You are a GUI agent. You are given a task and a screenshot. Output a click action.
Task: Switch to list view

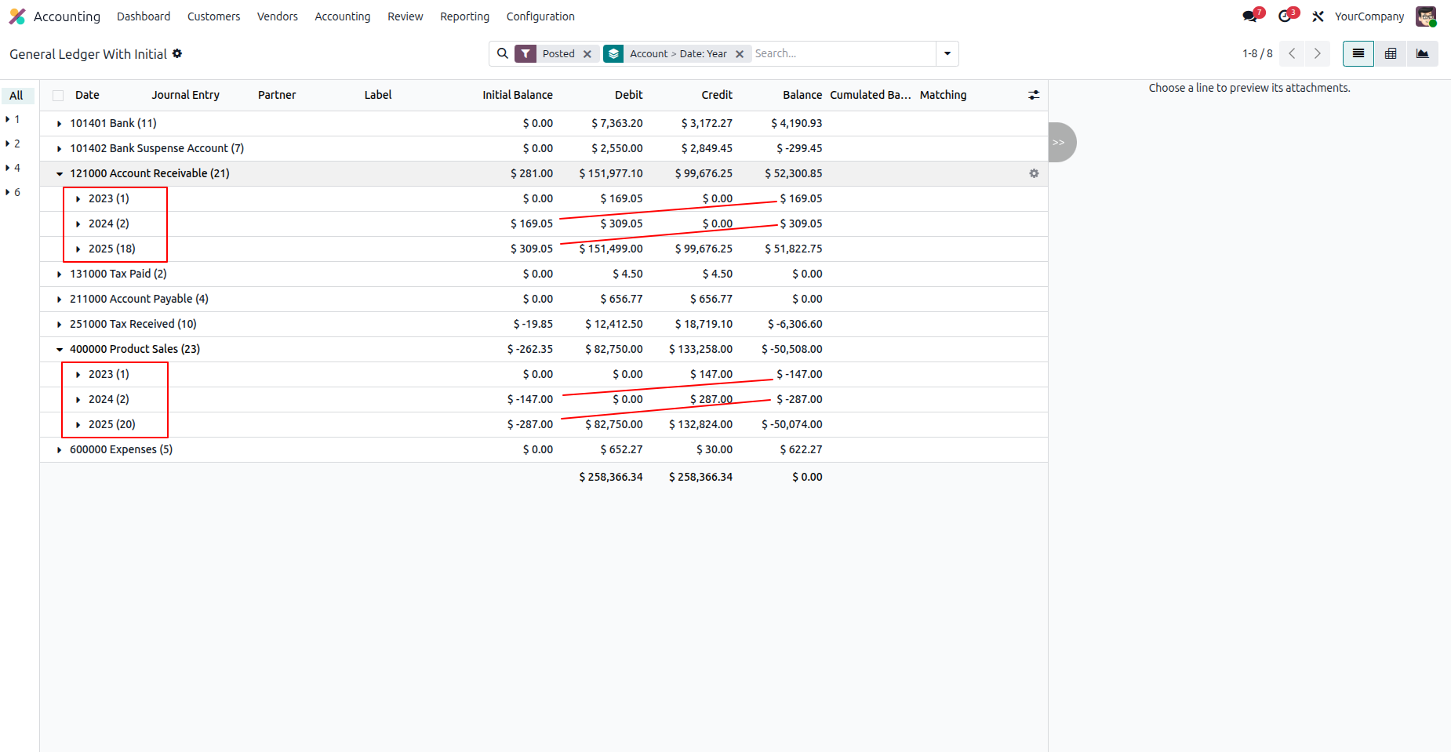pyautogui.click(x=1358, y=53)
